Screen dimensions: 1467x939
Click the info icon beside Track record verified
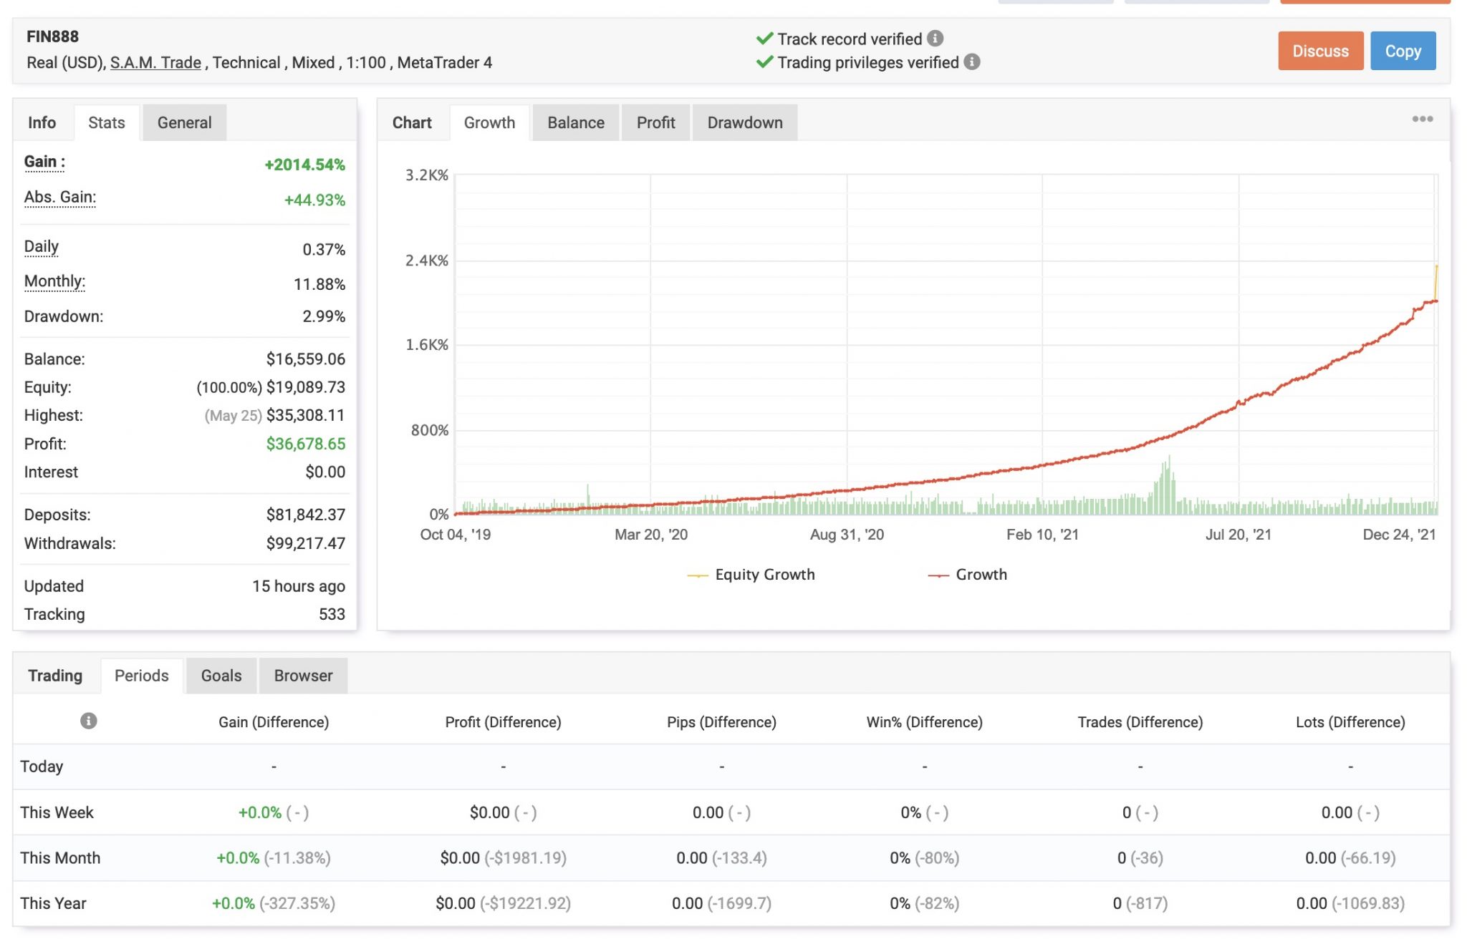[935, 39]
